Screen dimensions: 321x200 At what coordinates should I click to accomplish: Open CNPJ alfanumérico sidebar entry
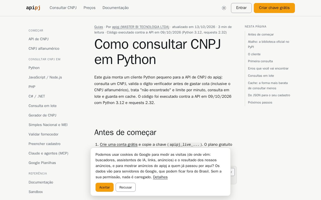pos(44,48)
